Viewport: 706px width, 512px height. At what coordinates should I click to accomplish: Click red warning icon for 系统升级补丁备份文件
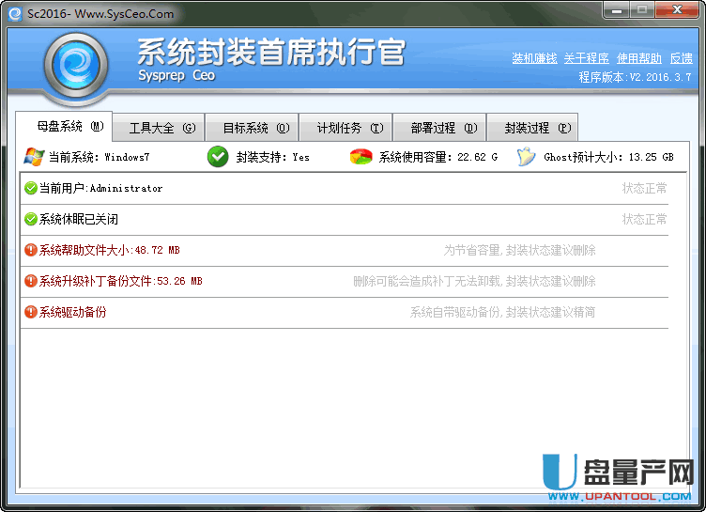click(31, 281)
